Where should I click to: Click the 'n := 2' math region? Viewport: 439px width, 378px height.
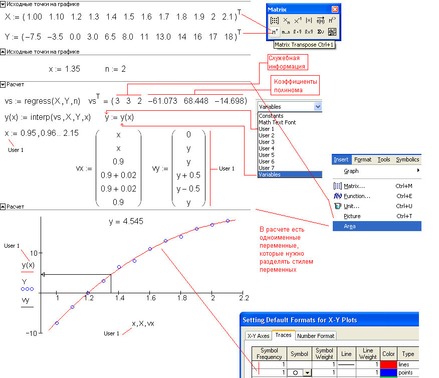[115, 69]
